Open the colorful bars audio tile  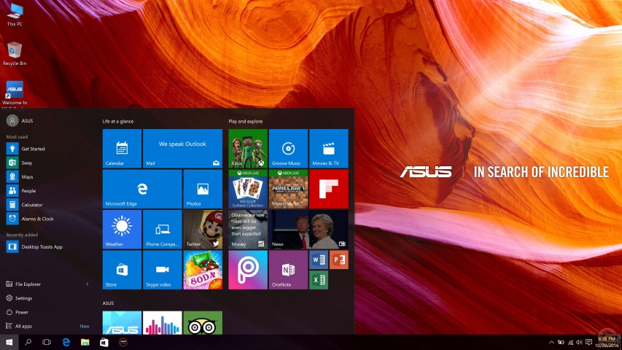click(x=162, y=322)
